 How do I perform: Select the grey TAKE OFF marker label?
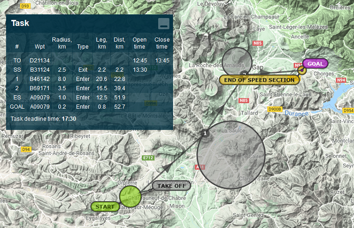171,186
